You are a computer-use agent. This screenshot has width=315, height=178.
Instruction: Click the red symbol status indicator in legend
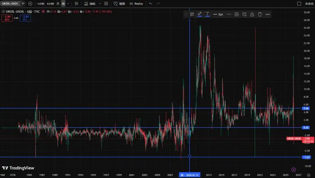click(43, 12)
